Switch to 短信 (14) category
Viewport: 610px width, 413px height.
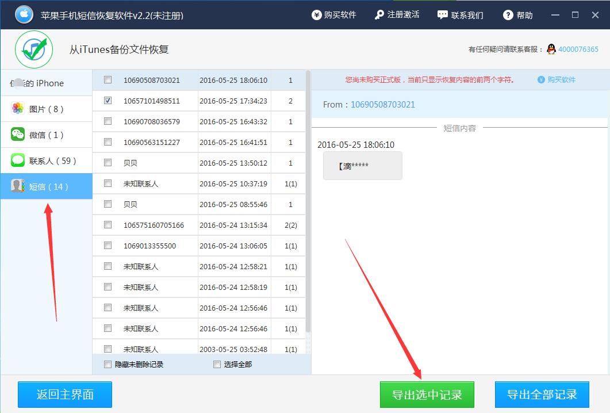point(47,186)
